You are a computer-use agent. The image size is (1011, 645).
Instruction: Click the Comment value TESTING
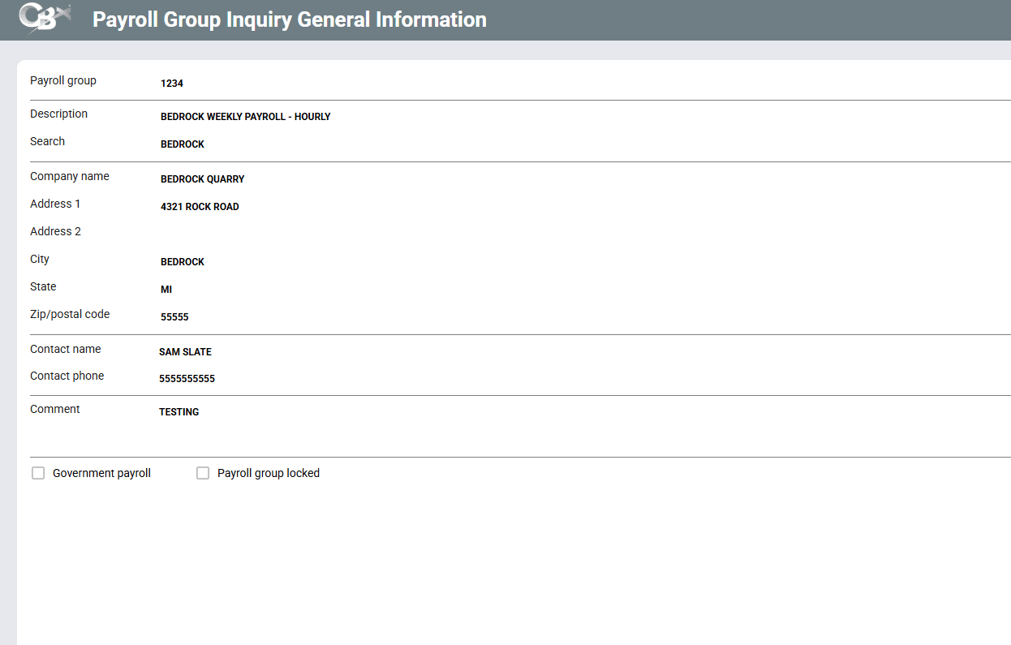[179, 412]
